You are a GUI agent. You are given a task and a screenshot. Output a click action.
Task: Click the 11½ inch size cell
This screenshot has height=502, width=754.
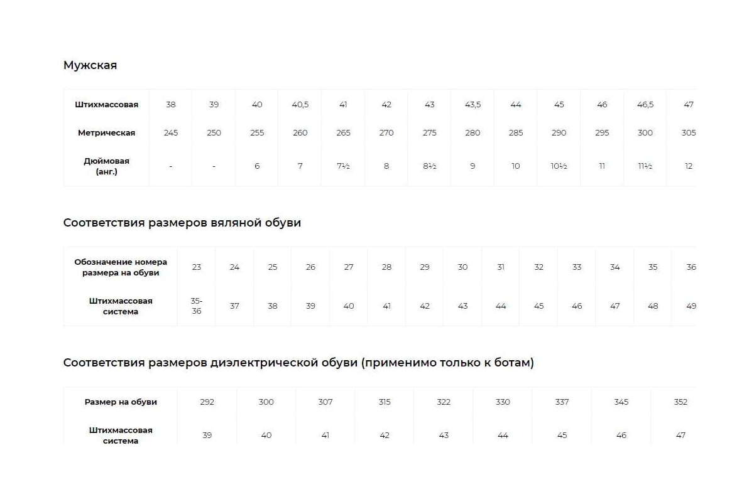[x=645, y=166]
